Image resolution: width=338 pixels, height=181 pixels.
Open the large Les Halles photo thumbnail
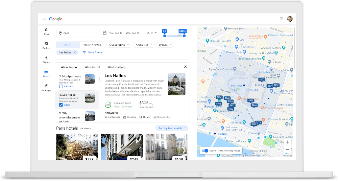(176, 84)
